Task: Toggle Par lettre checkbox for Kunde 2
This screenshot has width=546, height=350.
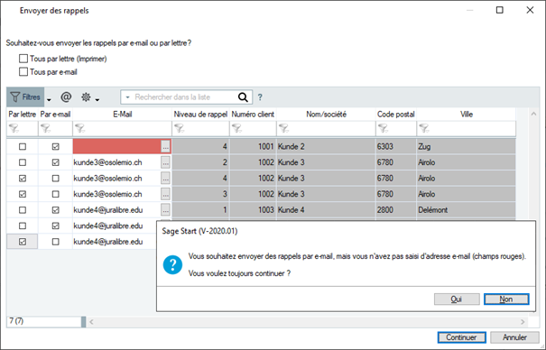Action: (x=23, y=147)
